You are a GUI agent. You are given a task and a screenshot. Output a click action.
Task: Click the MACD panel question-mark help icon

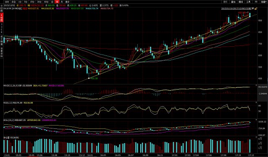pos(256,85)
